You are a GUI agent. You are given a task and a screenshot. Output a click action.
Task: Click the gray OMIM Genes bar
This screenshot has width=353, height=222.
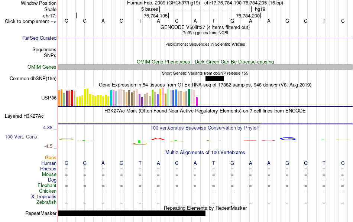pos(205,67)
